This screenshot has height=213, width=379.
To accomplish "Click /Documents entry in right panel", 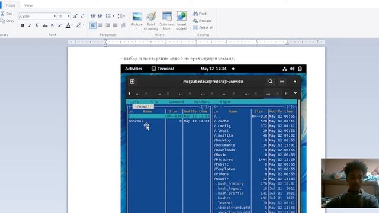I will coord(224,145).
